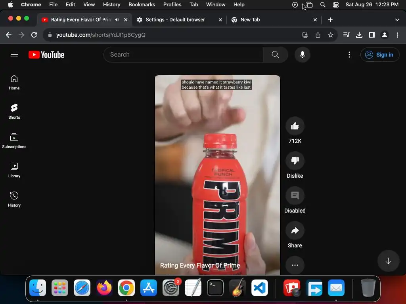Go forward in Chrome
The image size is (406, 304).
pyautogui.click(x=21, y=35)
